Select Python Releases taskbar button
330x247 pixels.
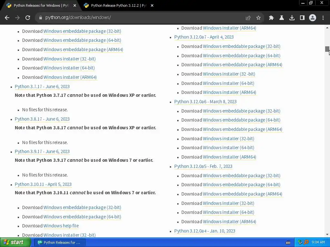point(59,242)
